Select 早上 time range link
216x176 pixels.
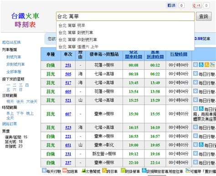coord(10,114)
